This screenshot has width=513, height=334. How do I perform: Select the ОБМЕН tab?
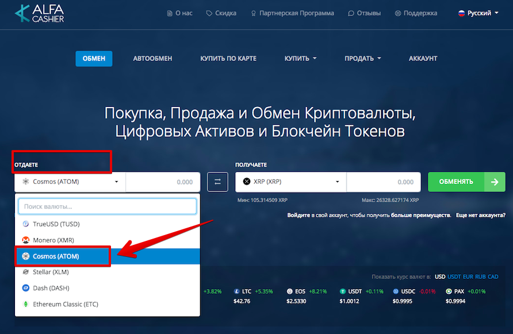click(94, 59)
